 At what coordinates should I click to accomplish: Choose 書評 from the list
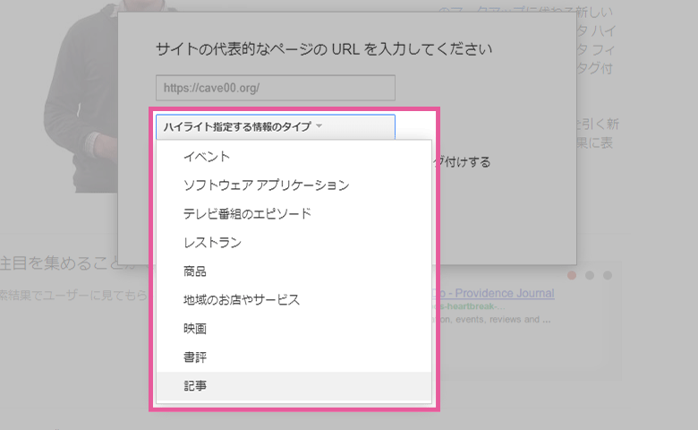point(294,357)
